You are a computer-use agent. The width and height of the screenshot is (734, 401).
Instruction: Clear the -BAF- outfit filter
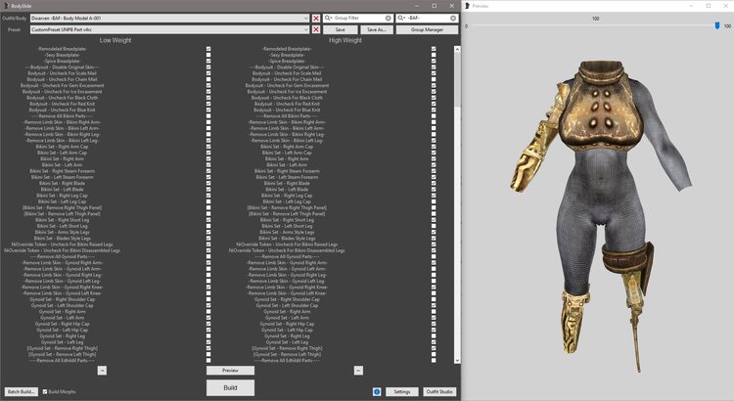click(x=453, y=18)
